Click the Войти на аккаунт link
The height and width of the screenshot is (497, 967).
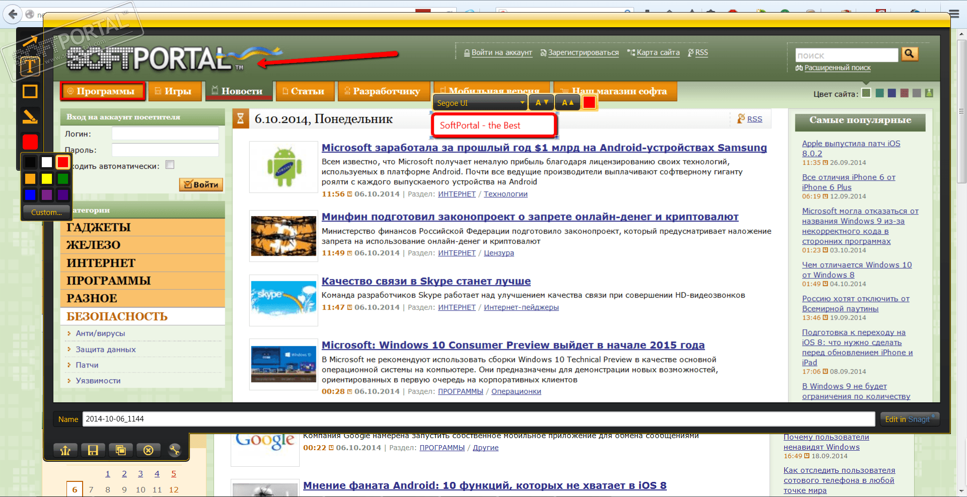[502, 52]
